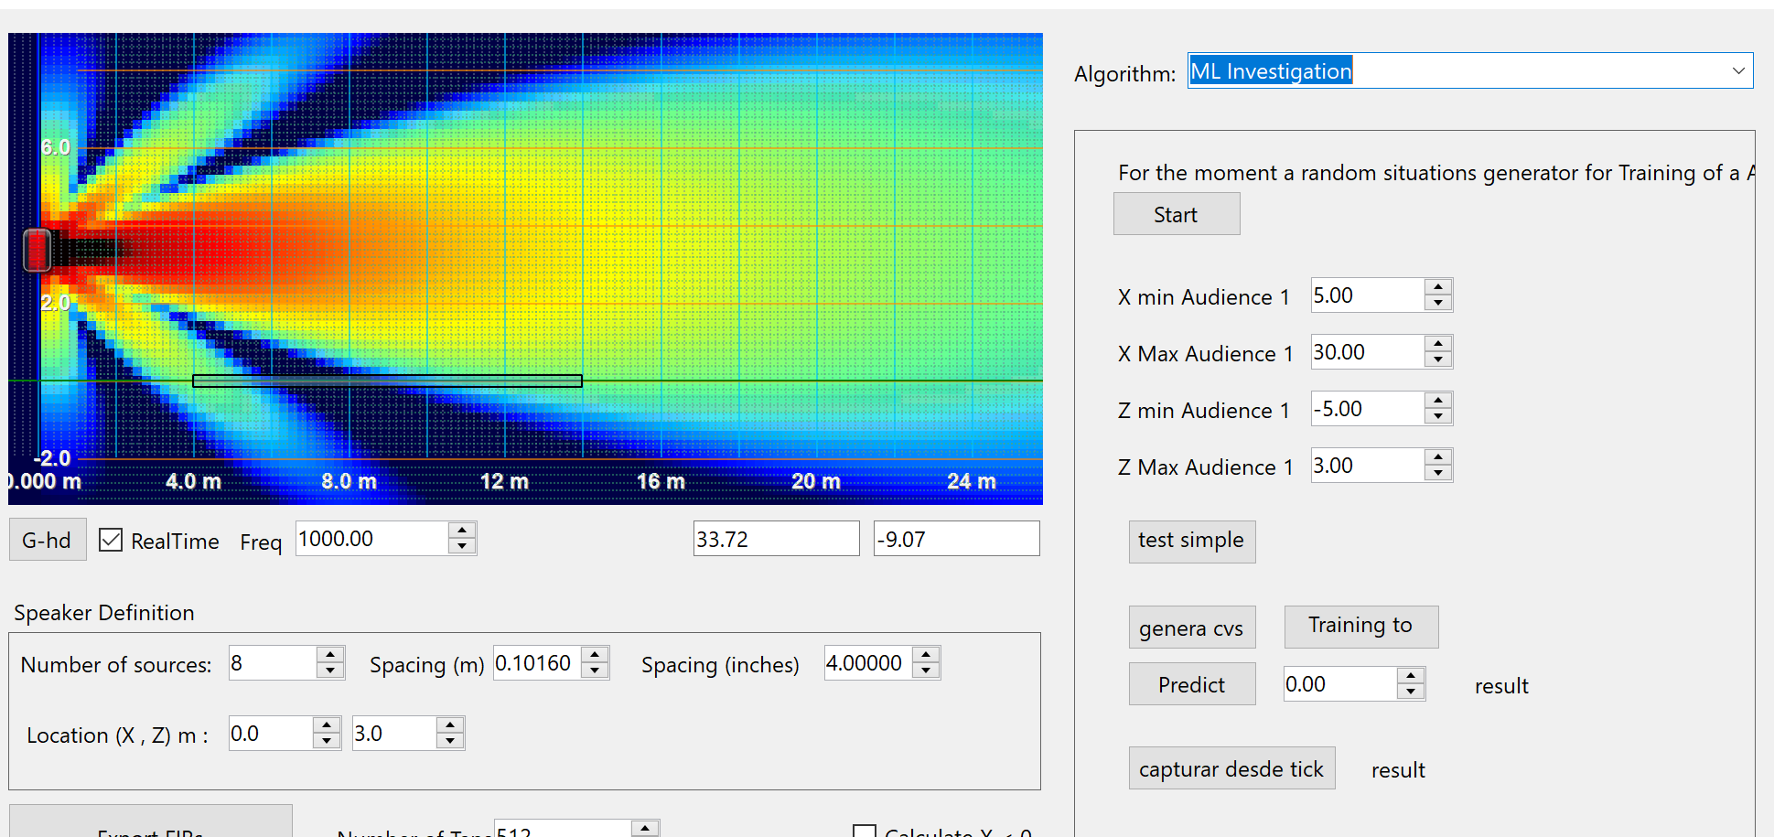Click the audience rectangle in the plot
The image size is (1774, 837).
(387, 381)
